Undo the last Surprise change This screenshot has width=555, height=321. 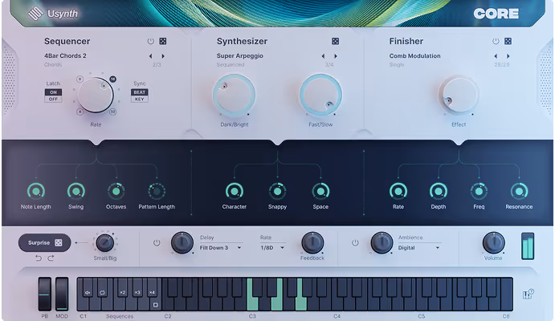(x=39, y=258)
